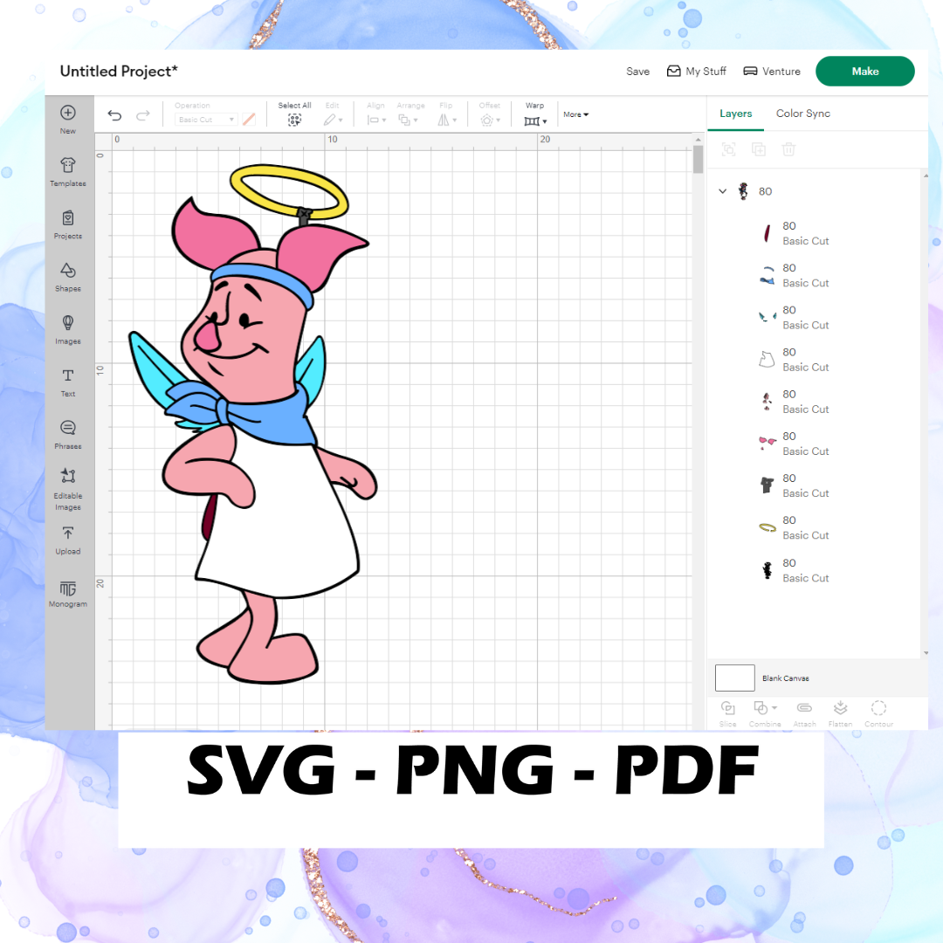Open the Offset dropdown
Viewport: 943px width, 943px height.
[x=490, y=120]
